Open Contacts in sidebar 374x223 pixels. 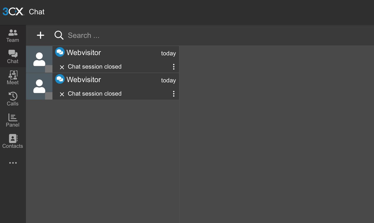click(13, 141)
